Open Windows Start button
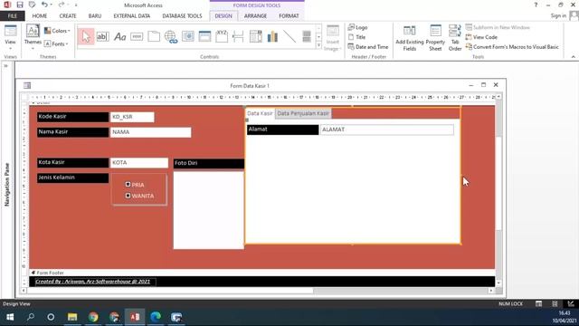 point(10,317)
